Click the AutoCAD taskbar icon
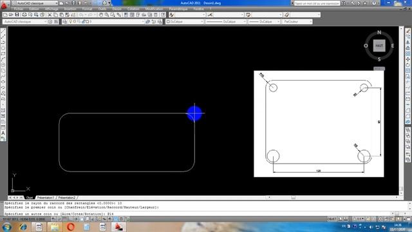This screenshot has height=232, width=412. pos(118,227)
